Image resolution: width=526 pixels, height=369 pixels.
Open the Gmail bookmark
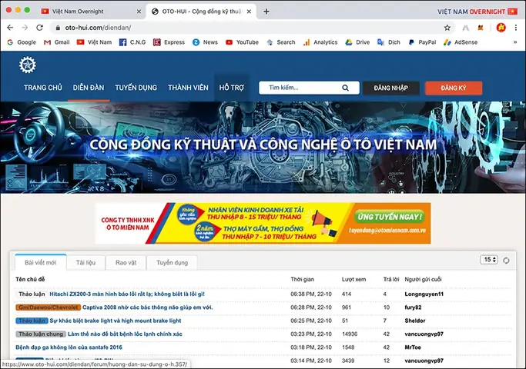coord(57,42)
